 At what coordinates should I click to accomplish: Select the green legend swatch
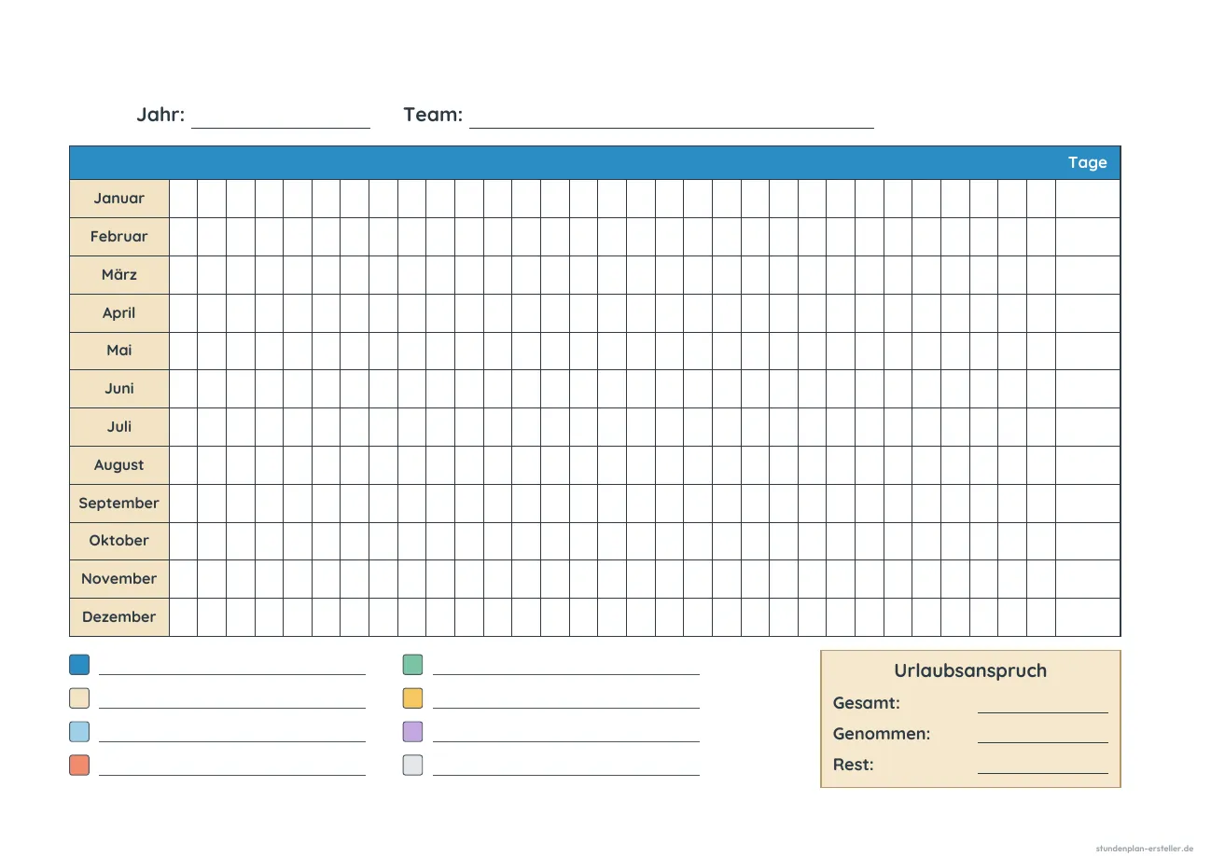(x=412, y=665)
